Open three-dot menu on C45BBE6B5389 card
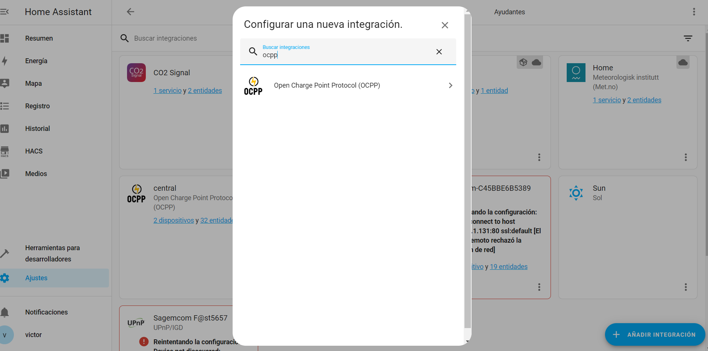Screen dimensions: 708x351 (x=539, y=287)
